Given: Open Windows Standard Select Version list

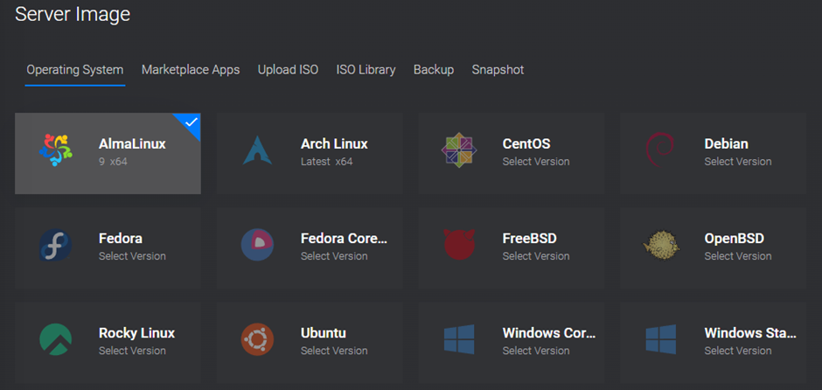Looking at the screenshot, I should click(737, 351).
